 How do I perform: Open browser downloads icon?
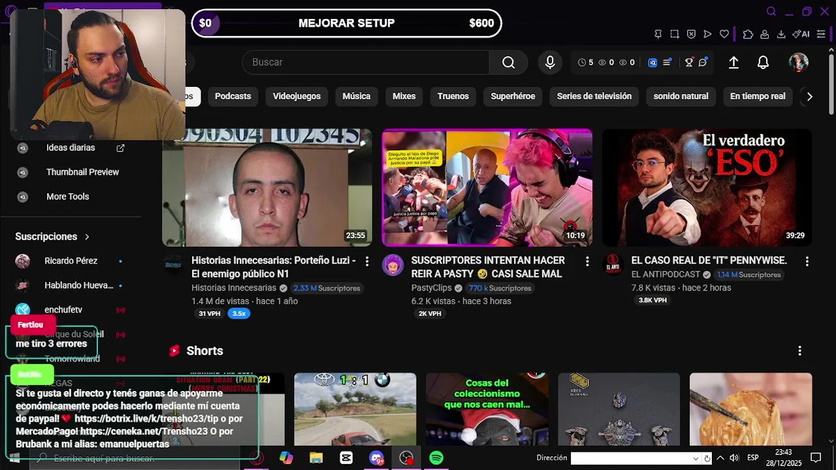(781, 34)
